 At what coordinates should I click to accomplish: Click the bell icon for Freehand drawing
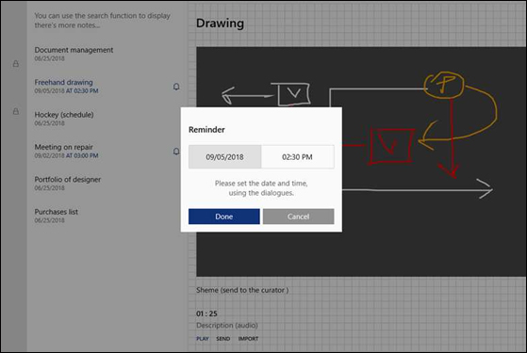point(176,87)
